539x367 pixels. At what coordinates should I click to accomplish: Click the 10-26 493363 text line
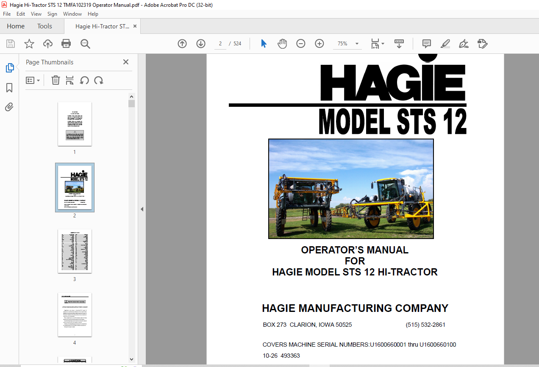[x=281, y=356]
